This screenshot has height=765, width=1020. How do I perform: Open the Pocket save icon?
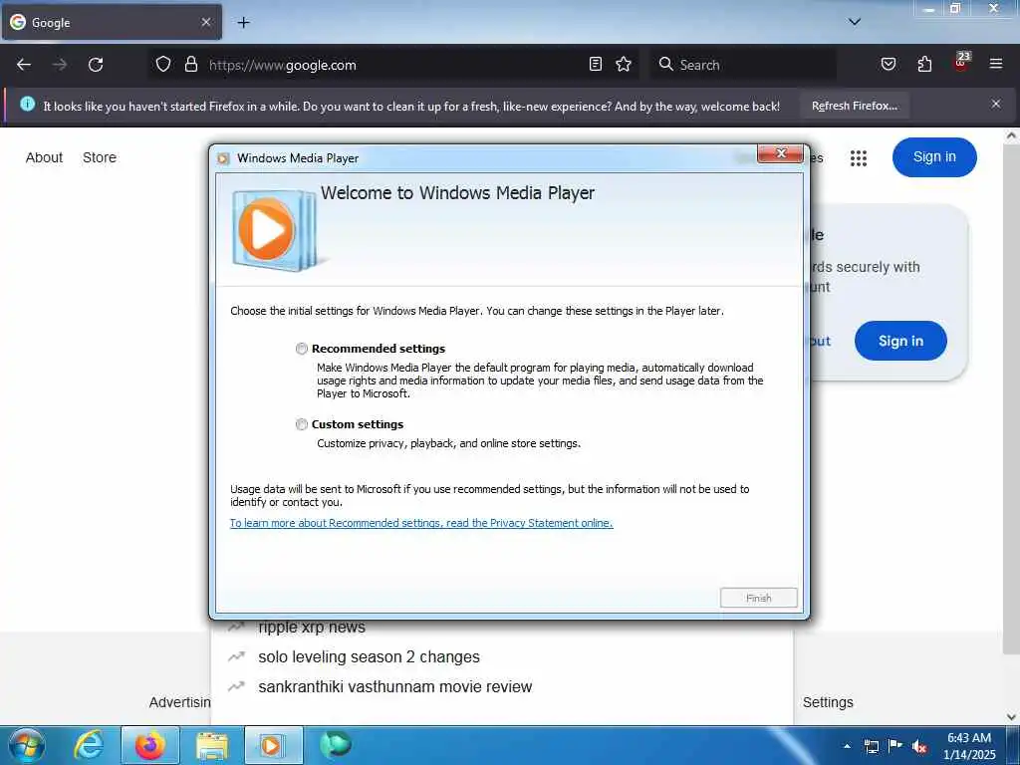click(888, 65)
